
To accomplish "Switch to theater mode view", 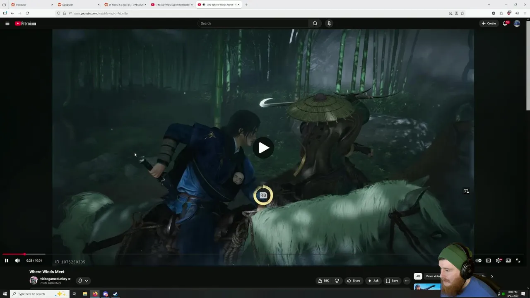I will click(x=508, y=260).
